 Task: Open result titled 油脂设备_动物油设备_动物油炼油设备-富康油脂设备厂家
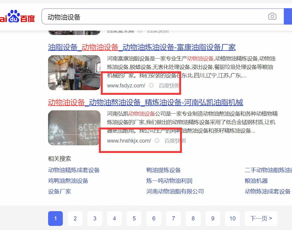(x=142, y=47)
